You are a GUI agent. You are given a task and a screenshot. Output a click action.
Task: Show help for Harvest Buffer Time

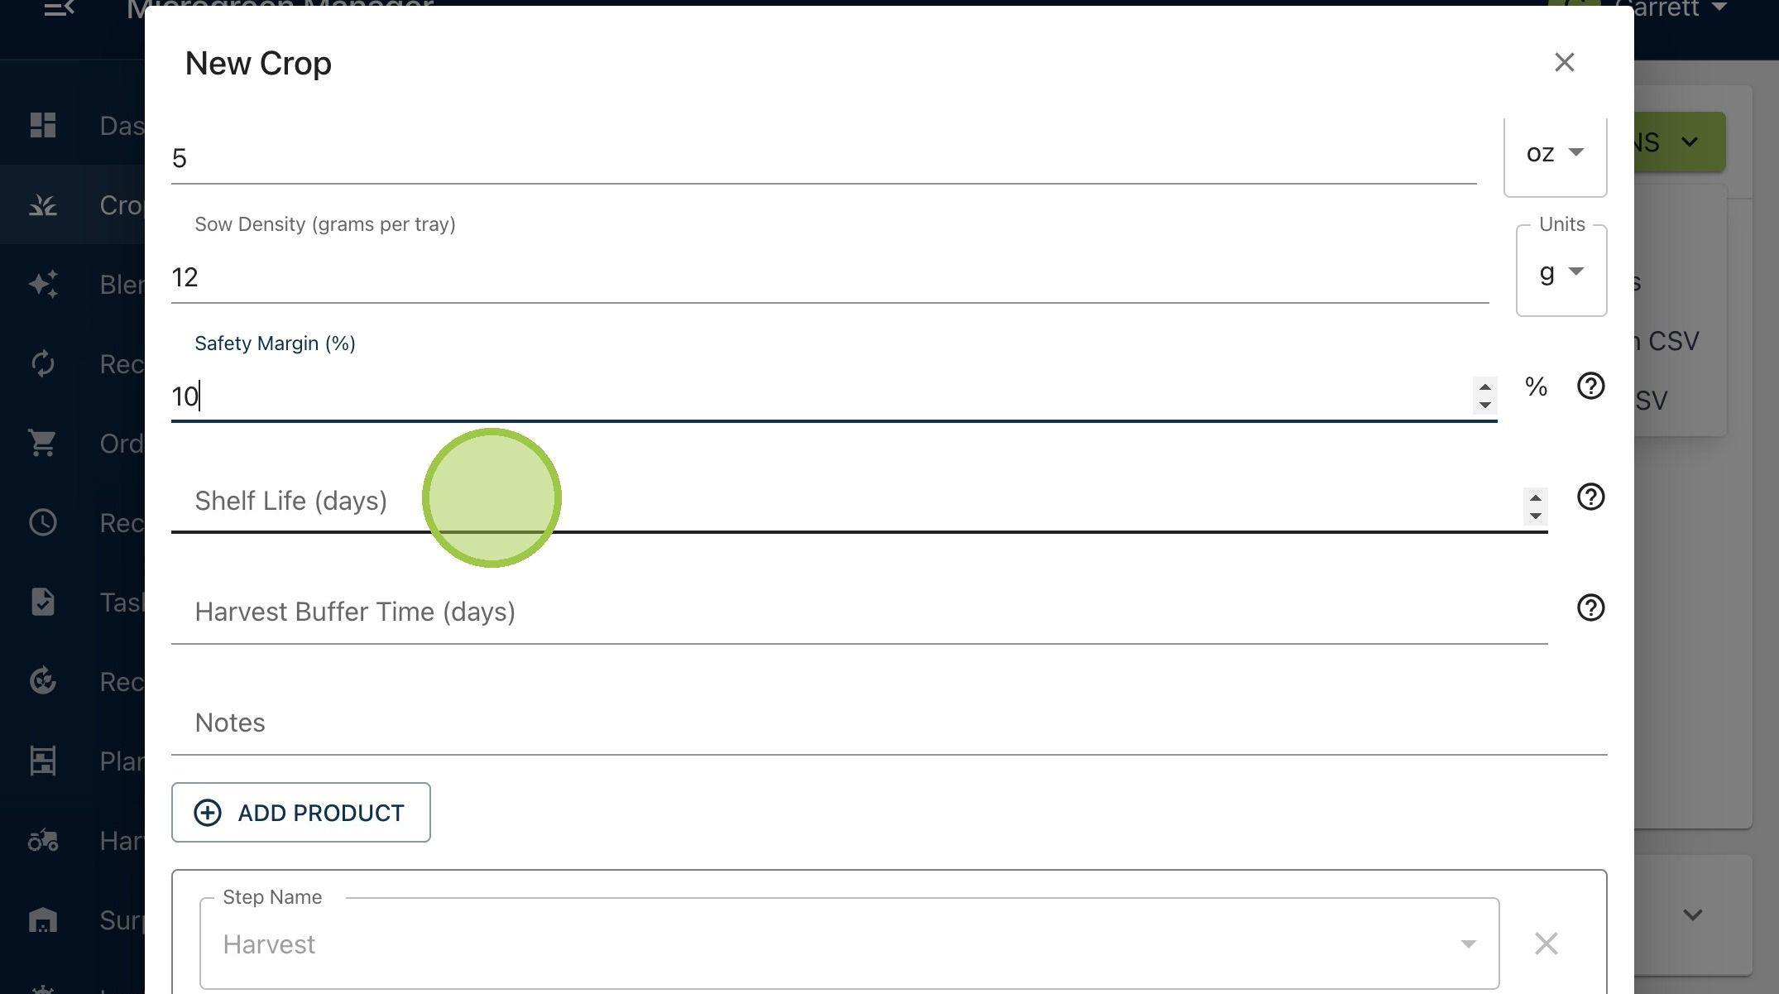pyautogui.click(x=1590, y=607)
